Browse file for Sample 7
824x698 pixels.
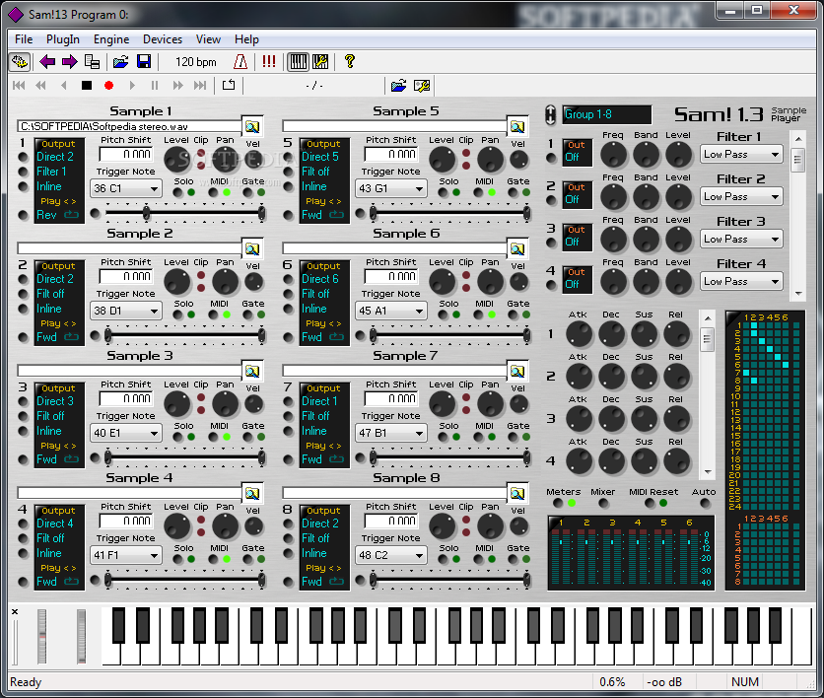(517, 371)
